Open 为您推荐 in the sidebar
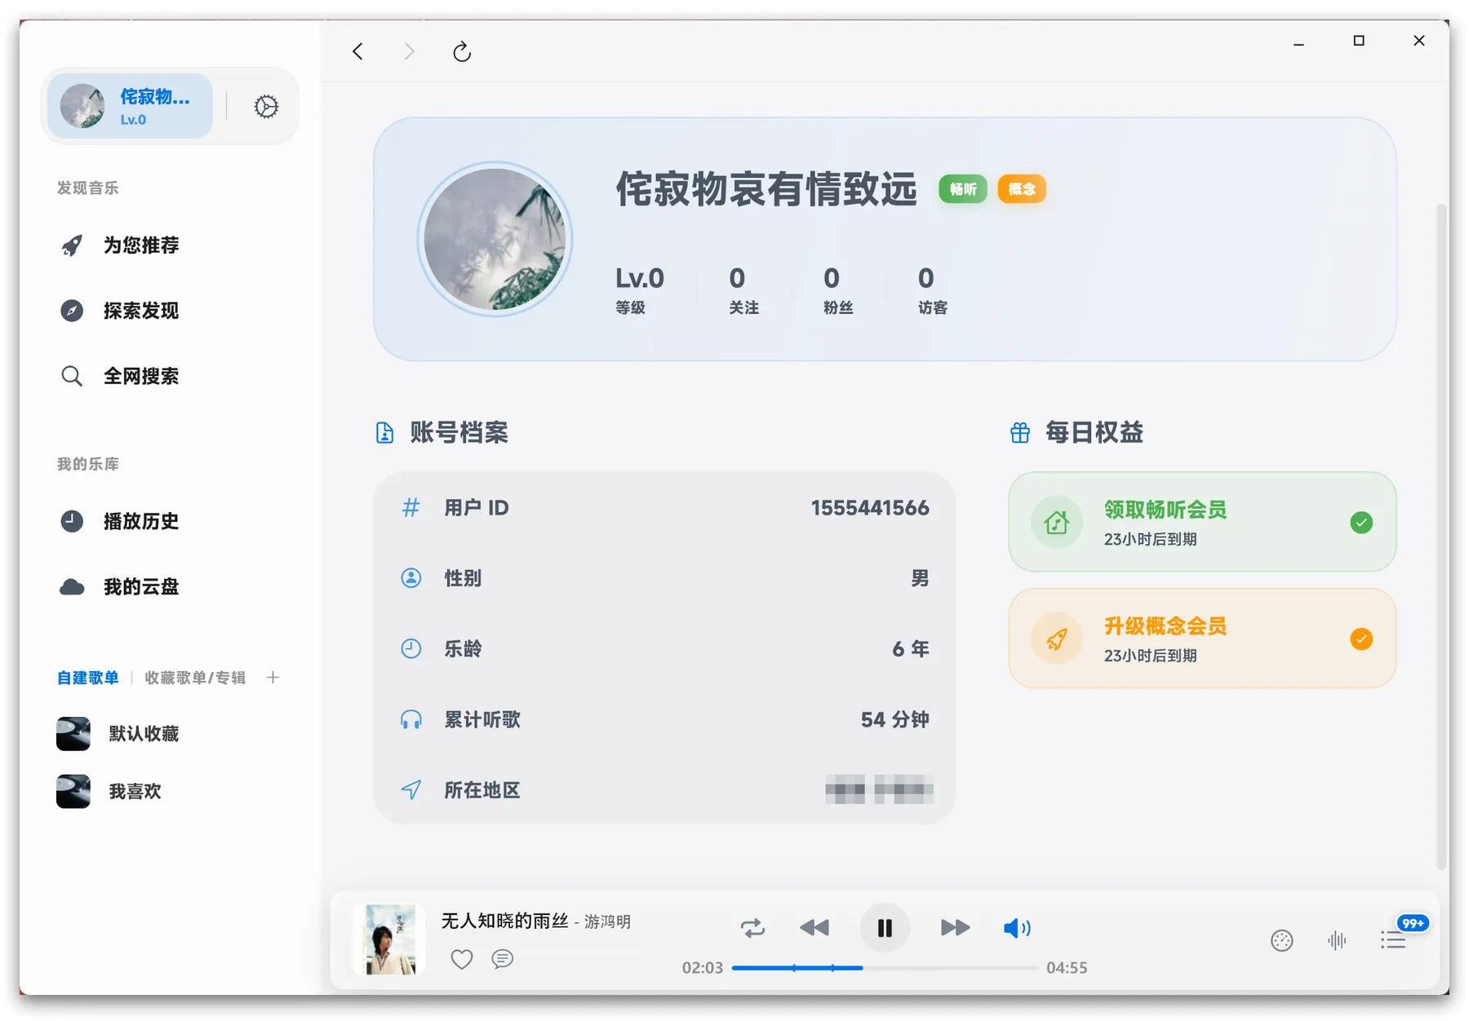This screenshot has height=1021, width=1469. 140,245
